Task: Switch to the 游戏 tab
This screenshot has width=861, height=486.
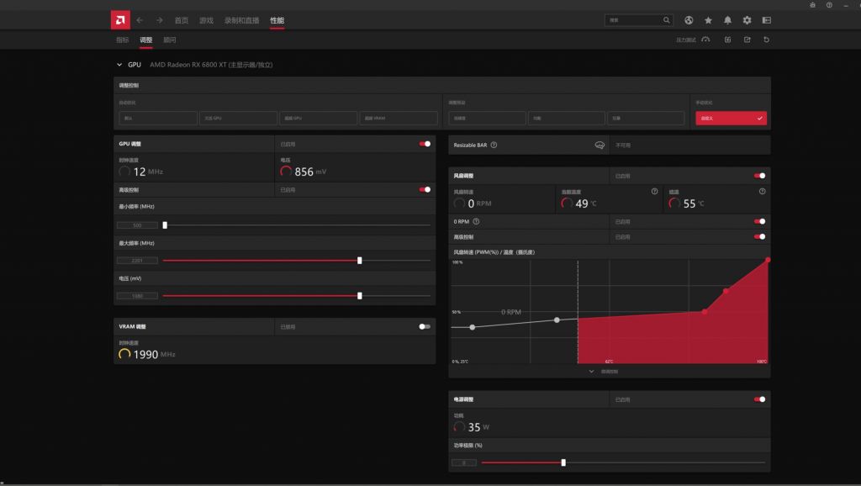Action: [206, 20]
